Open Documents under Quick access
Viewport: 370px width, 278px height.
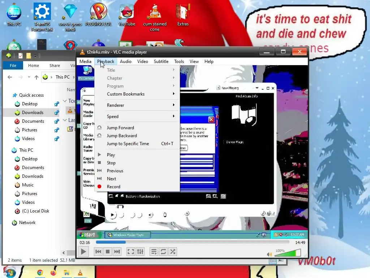coord(33,121)
